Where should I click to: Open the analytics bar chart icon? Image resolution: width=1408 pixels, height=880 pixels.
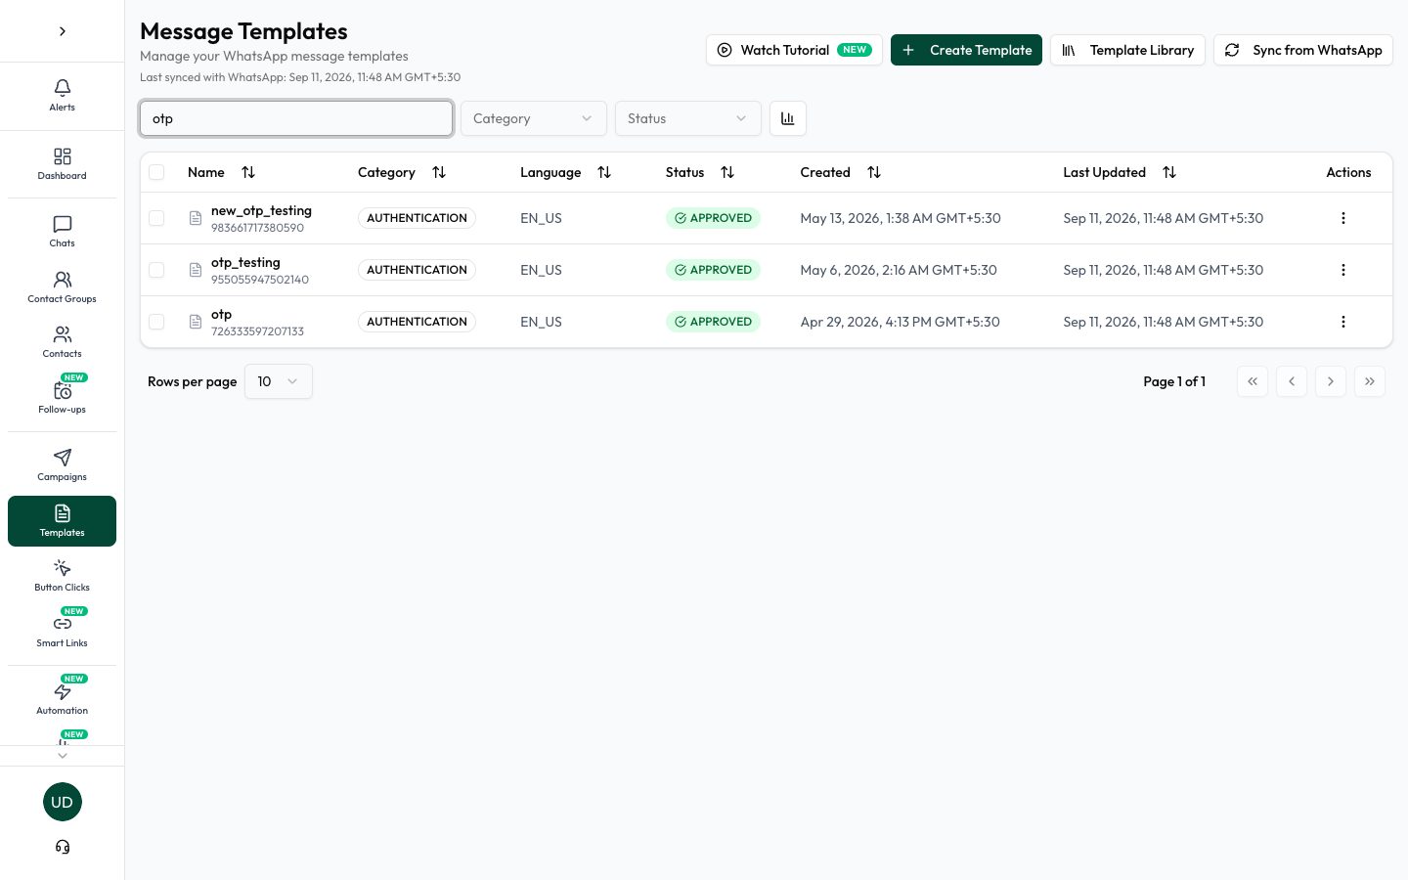788,118
